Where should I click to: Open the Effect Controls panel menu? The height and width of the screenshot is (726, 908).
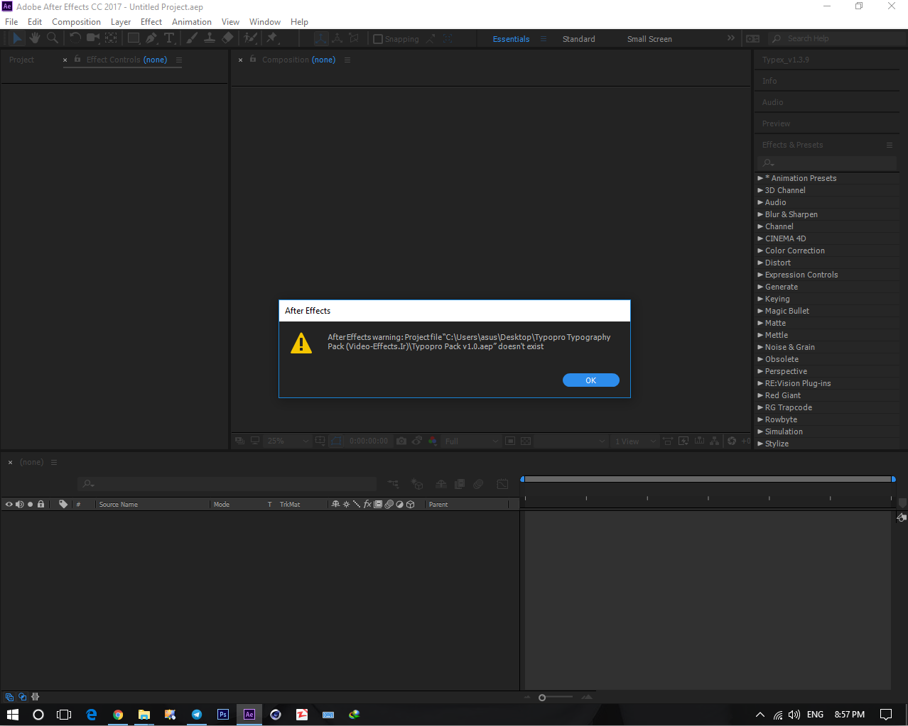coord(179,60)
